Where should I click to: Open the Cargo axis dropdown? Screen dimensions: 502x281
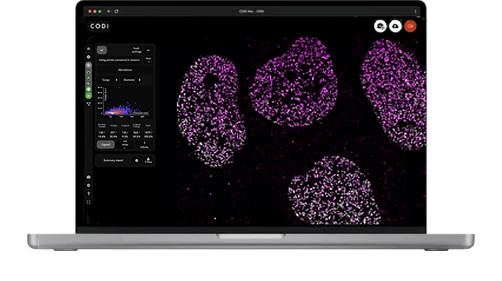[108, 80]
